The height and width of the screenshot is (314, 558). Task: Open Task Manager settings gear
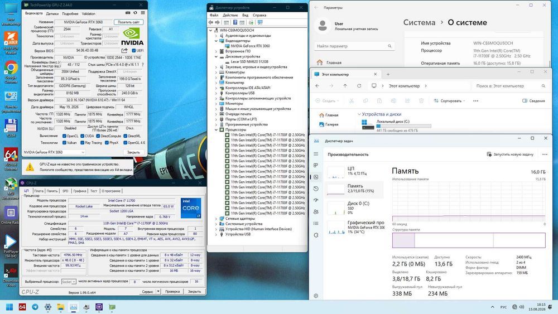pyautogui.click(x=316, y=296)
